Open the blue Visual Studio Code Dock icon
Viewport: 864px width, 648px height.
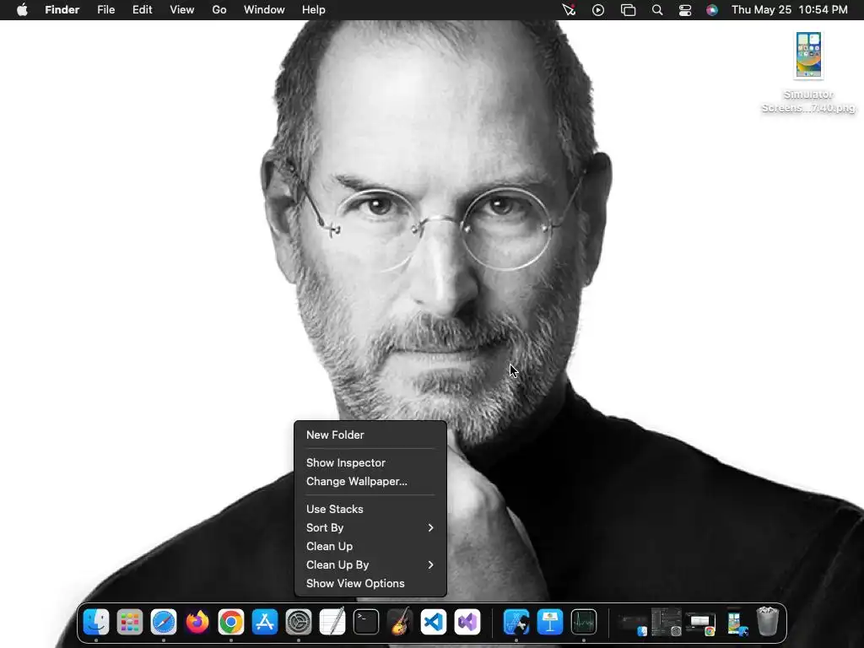pos(434,622)
